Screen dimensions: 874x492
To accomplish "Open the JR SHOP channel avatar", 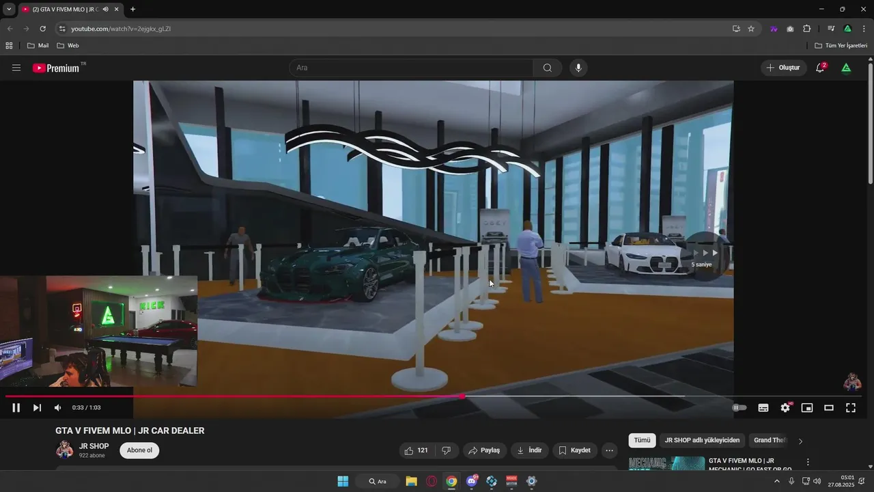I will coord(64,450).
